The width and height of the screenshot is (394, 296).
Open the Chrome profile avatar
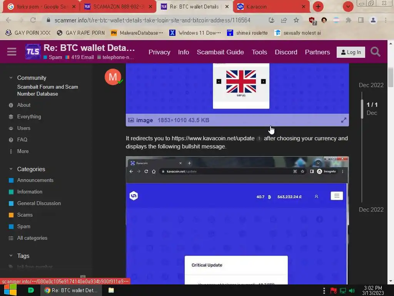[373, 20]
